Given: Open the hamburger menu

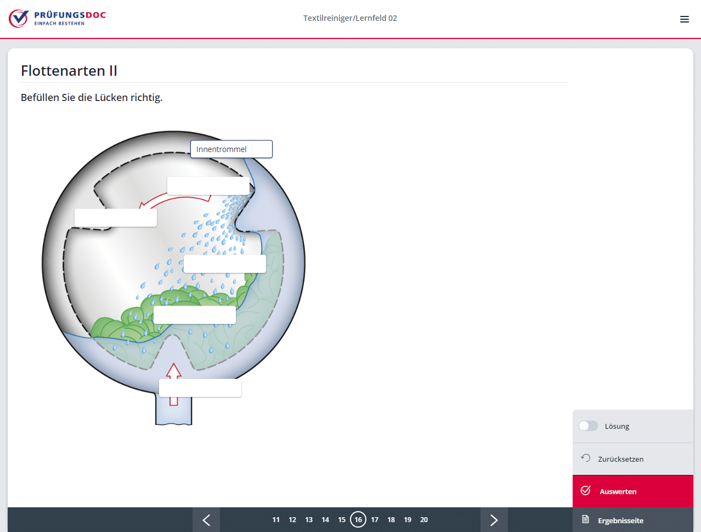Looking at the screenshot, I should 684,19.
